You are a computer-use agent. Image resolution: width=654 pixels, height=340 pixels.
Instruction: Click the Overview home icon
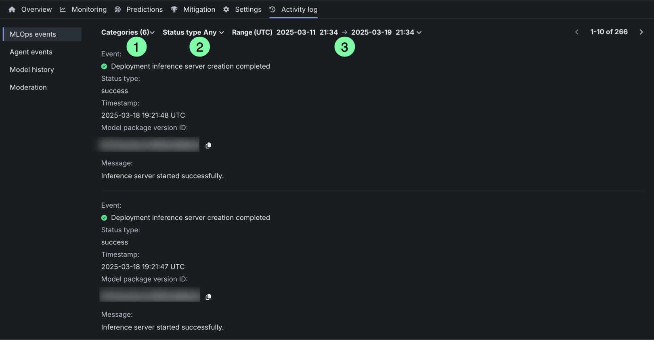(x=12, y=9)
